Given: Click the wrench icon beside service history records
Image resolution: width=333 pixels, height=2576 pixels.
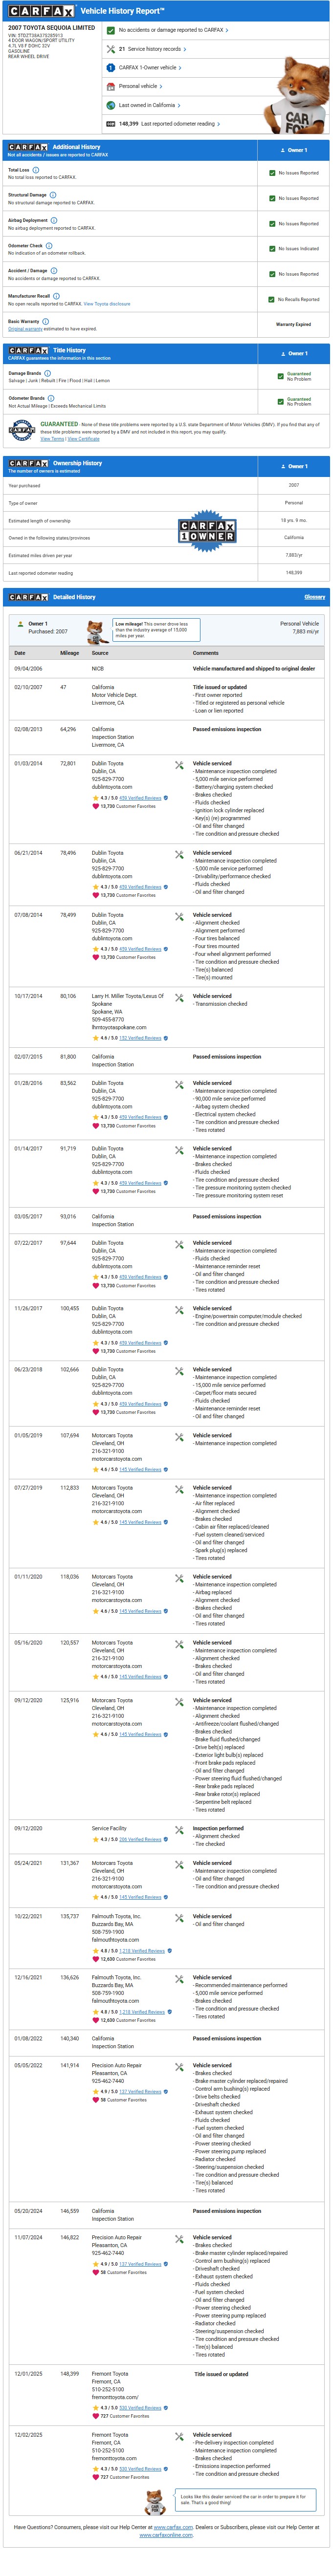Looking at the screenshot, I should 111,49.
